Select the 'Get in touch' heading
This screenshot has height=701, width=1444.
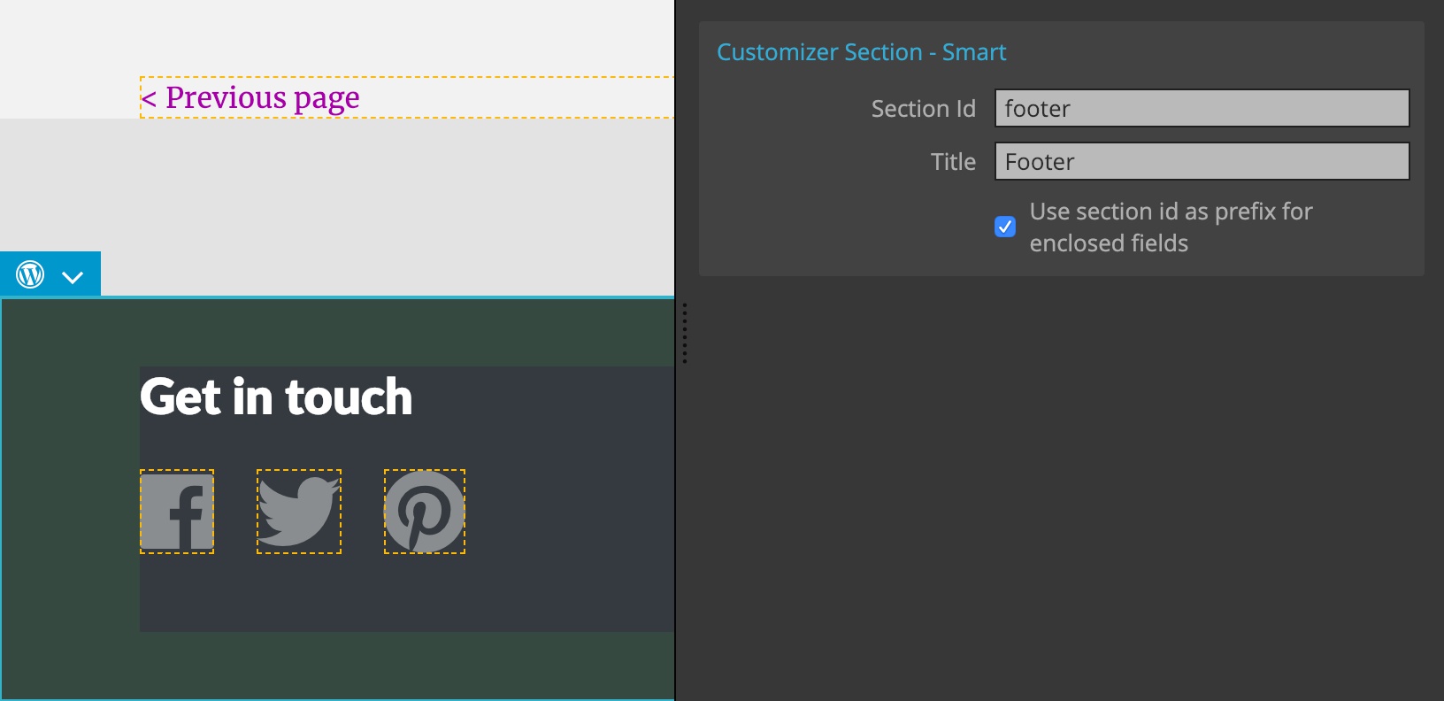(276, 397)
